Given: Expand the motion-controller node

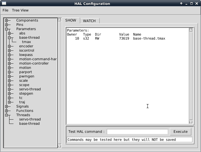Looking at the screenshot, I should coord(9,63).
